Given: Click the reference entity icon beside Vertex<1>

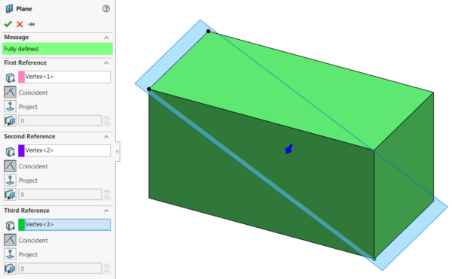Looking at the screenshot, I should 10,77.
